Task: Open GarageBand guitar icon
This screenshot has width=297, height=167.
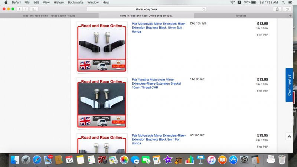Action: [179, 160]
